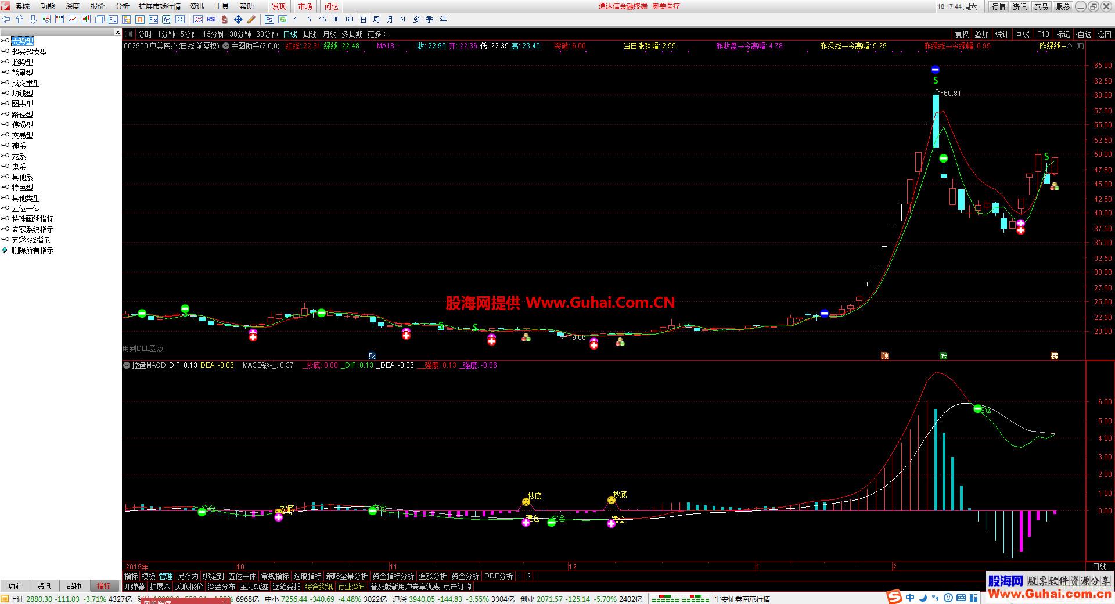Click the Sogou input method tray icon
This screenshot has width=1115, height=604.
tap(894, 598)
